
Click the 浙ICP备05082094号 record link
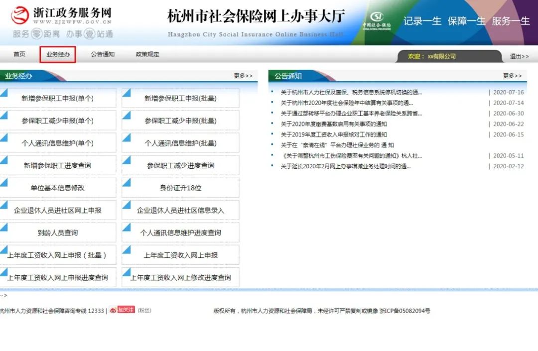(x=405, y=310)
